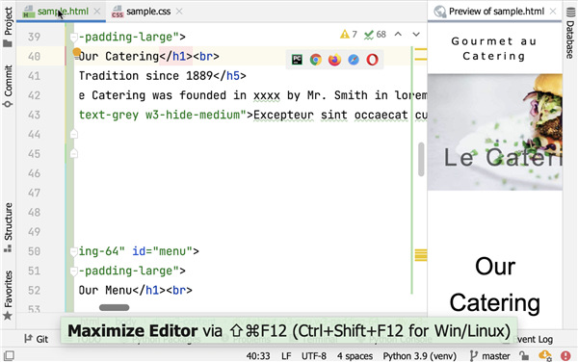The height and width of the screenshot is (362, 578).
Task: Toggle tool window buttons square icon
Action: 9,355
